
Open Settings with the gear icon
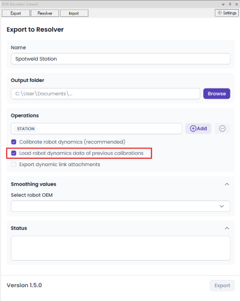point(227,13)
